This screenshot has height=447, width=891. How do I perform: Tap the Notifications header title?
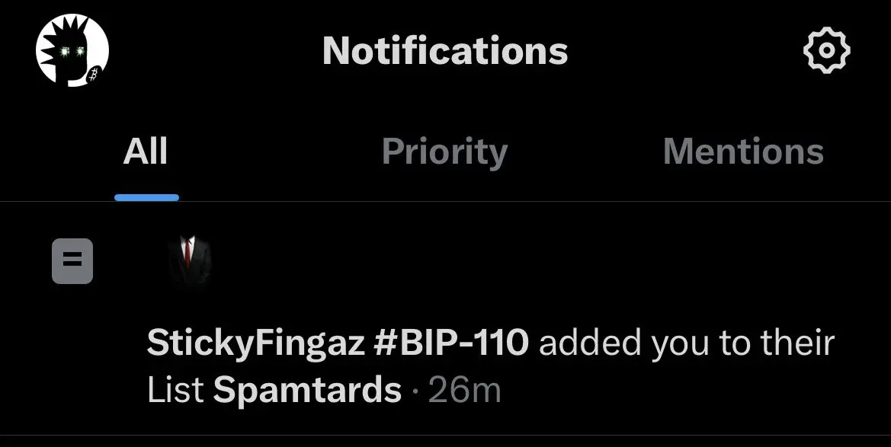click(x=445, y=50)
